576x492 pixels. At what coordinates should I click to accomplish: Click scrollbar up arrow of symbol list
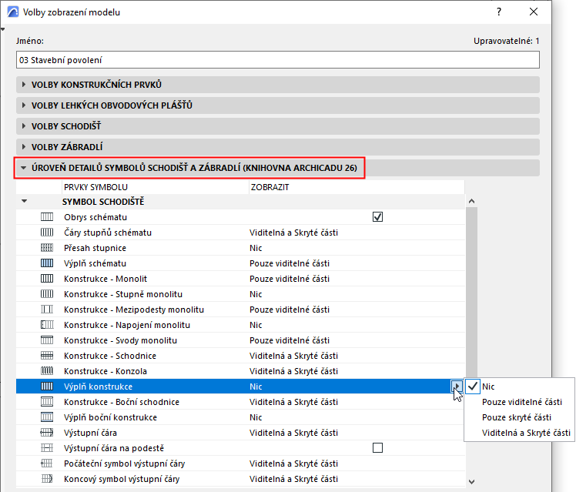(x=472, y=201)
